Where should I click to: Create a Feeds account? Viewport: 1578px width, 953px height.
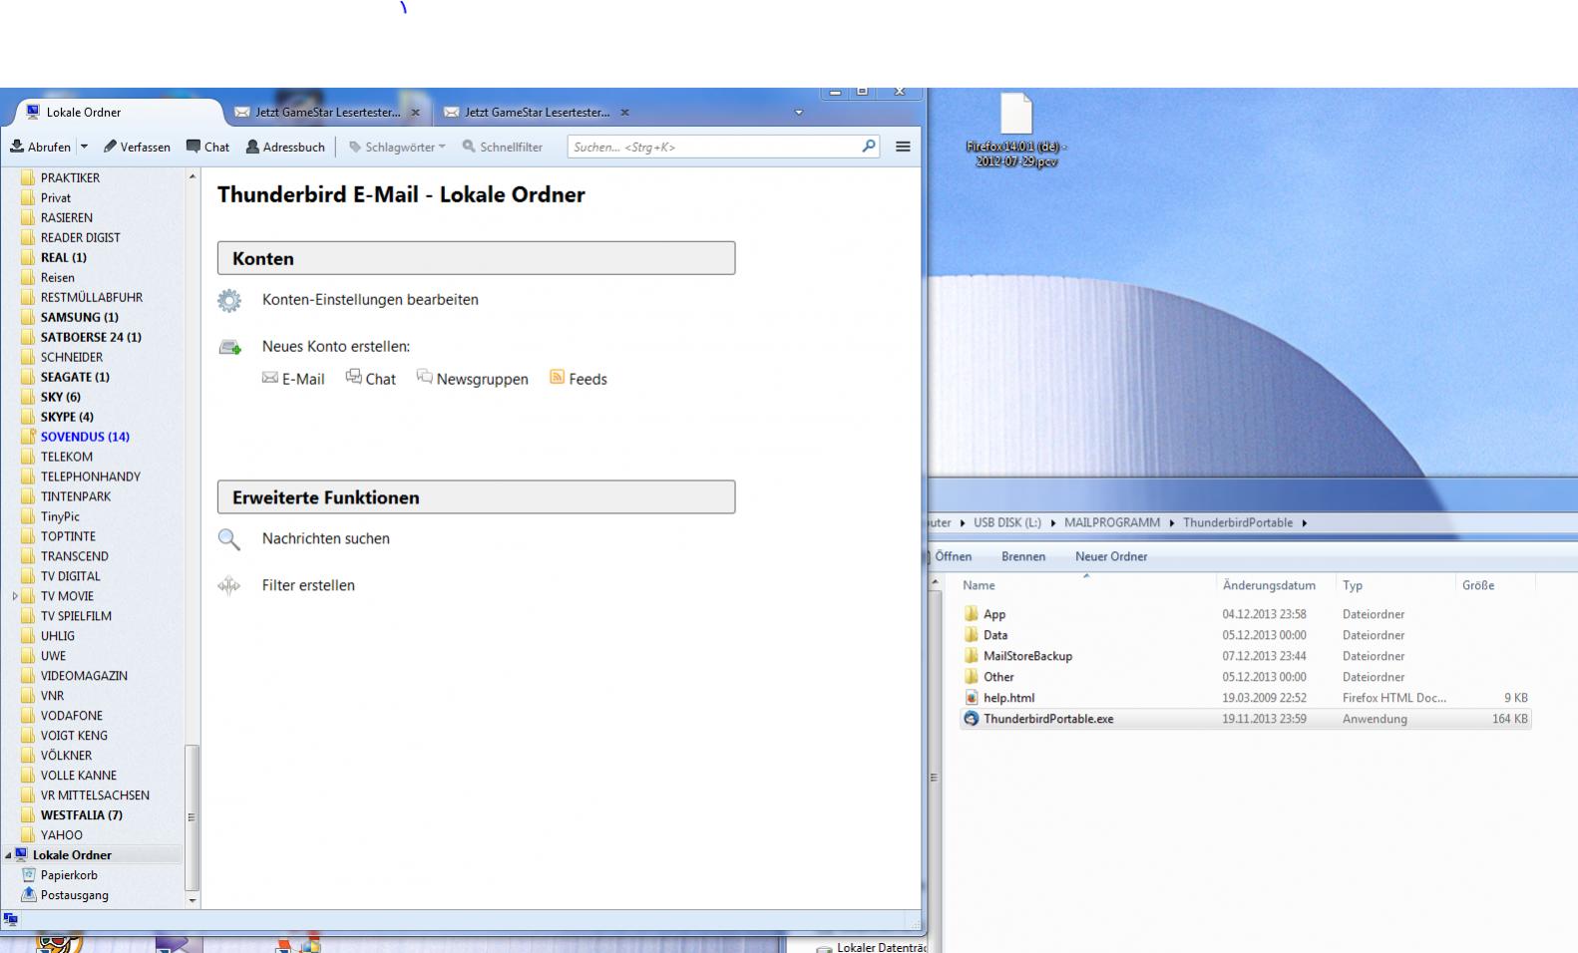pyautogui.click(x=579, y=379)
